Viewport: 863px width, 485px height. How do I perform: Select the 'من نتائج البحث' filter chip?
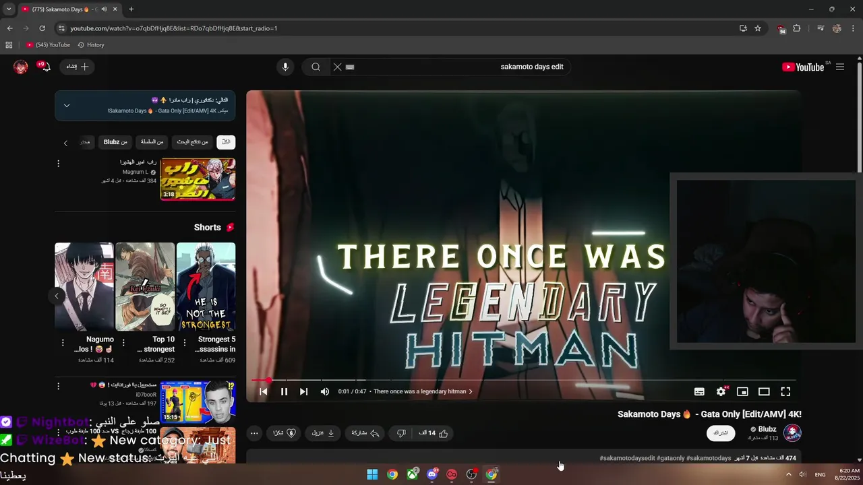[x=192, y=141]
